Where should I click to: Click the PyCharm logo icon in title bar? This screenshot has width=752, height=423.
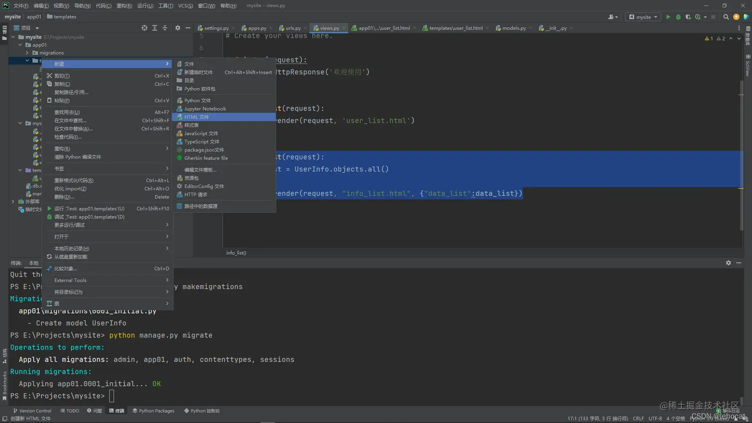pos(6,5)
